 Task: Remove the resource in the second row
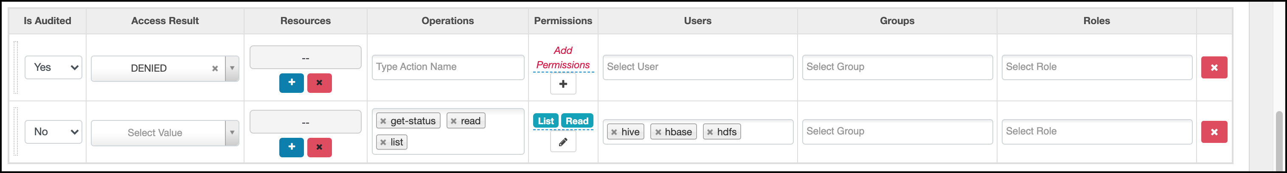point(319,147)
